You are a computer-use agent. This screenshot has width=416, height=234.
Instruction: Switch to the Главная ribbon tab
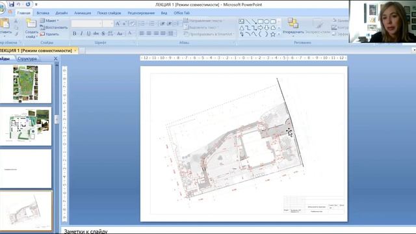[x=23, y=13]
